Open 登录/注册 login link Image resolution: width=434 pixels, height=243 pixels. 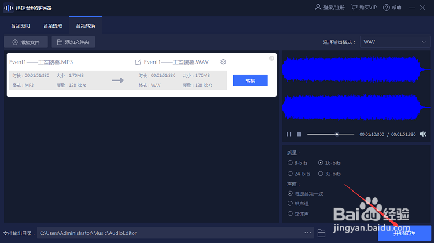(x=330, y=8)
